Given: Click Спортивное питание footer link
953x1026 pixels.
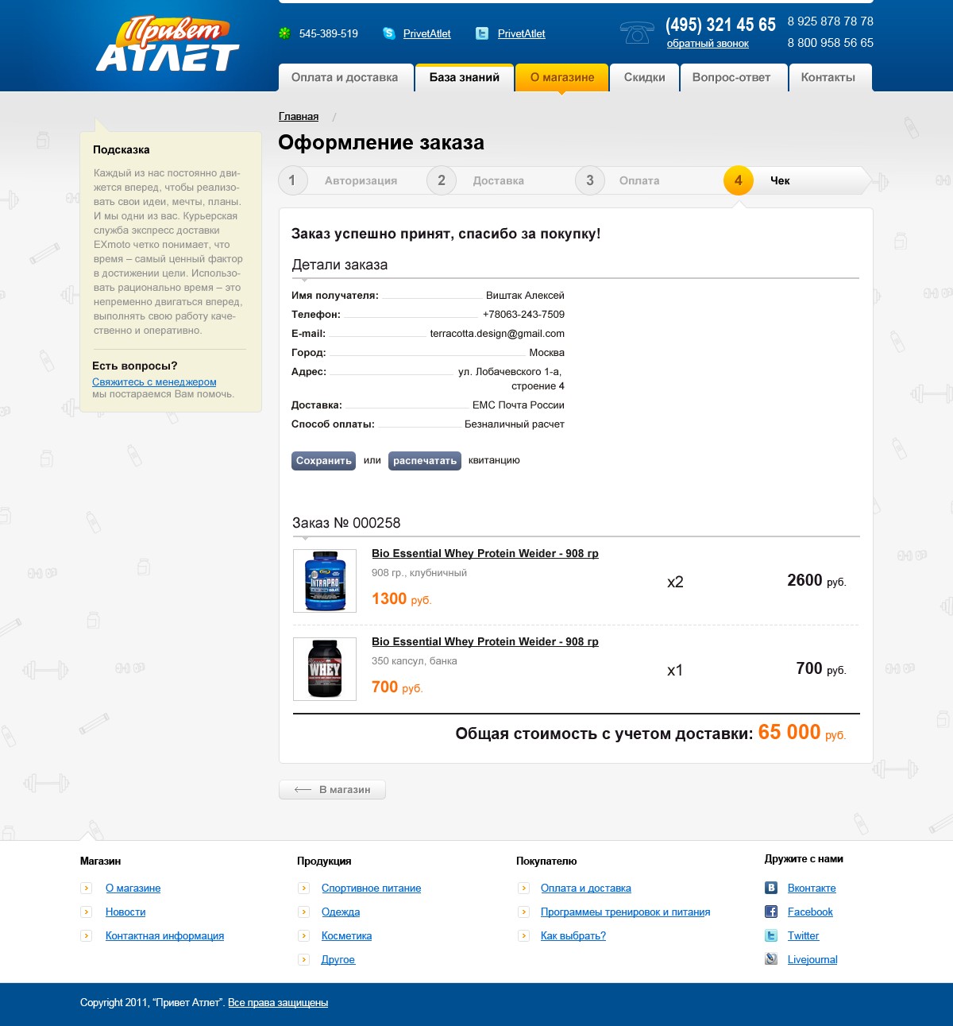Looking at the screenshot, I should (371, 888).
